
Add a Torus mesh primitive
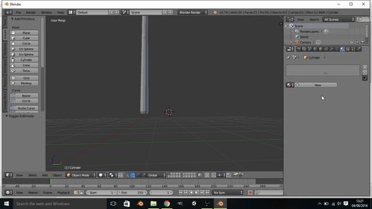point(24,71)
